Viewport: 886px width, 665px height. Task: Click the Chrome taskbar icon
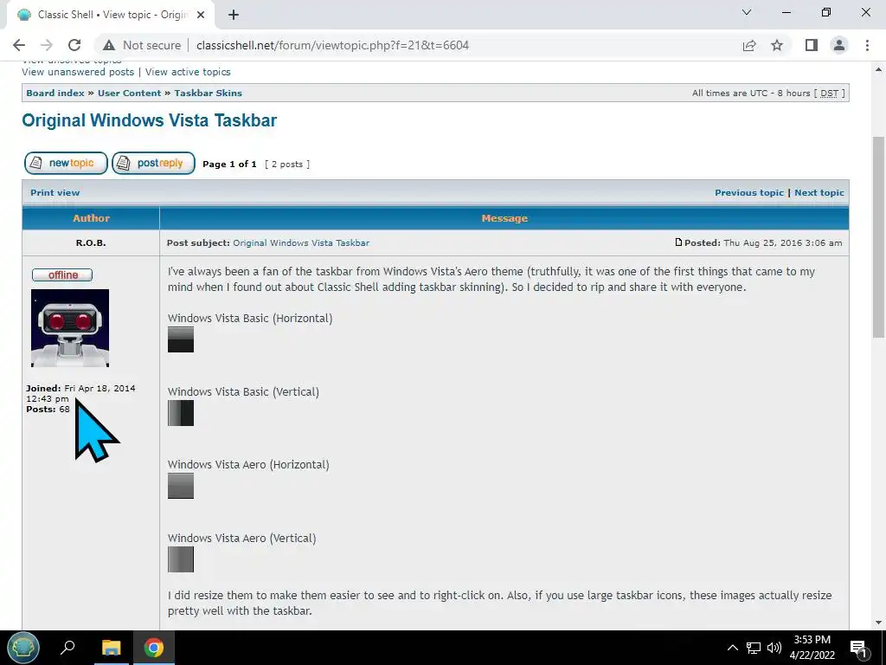coord(153,648)
